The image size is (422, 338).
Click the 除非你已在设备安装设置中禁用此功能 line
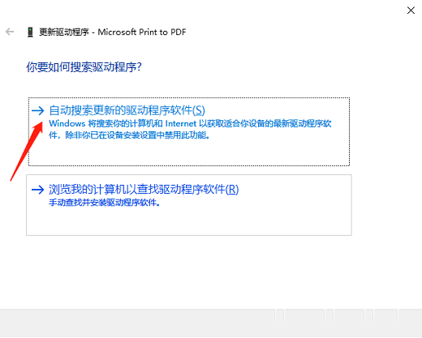(x=137, y=135)
